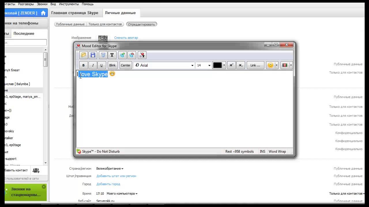
Task: Toggle Underline formatting
Action: [101, 65]
